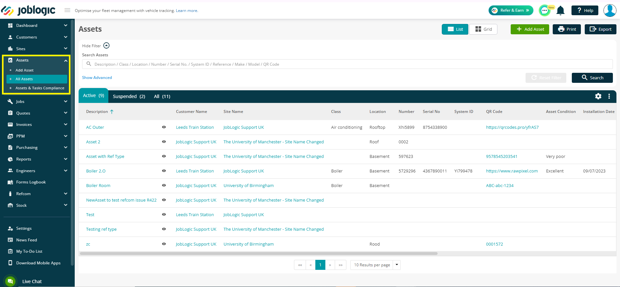The image size is (620, 287).
Task: Click the Jobs wrench icon
Action: 10,102
